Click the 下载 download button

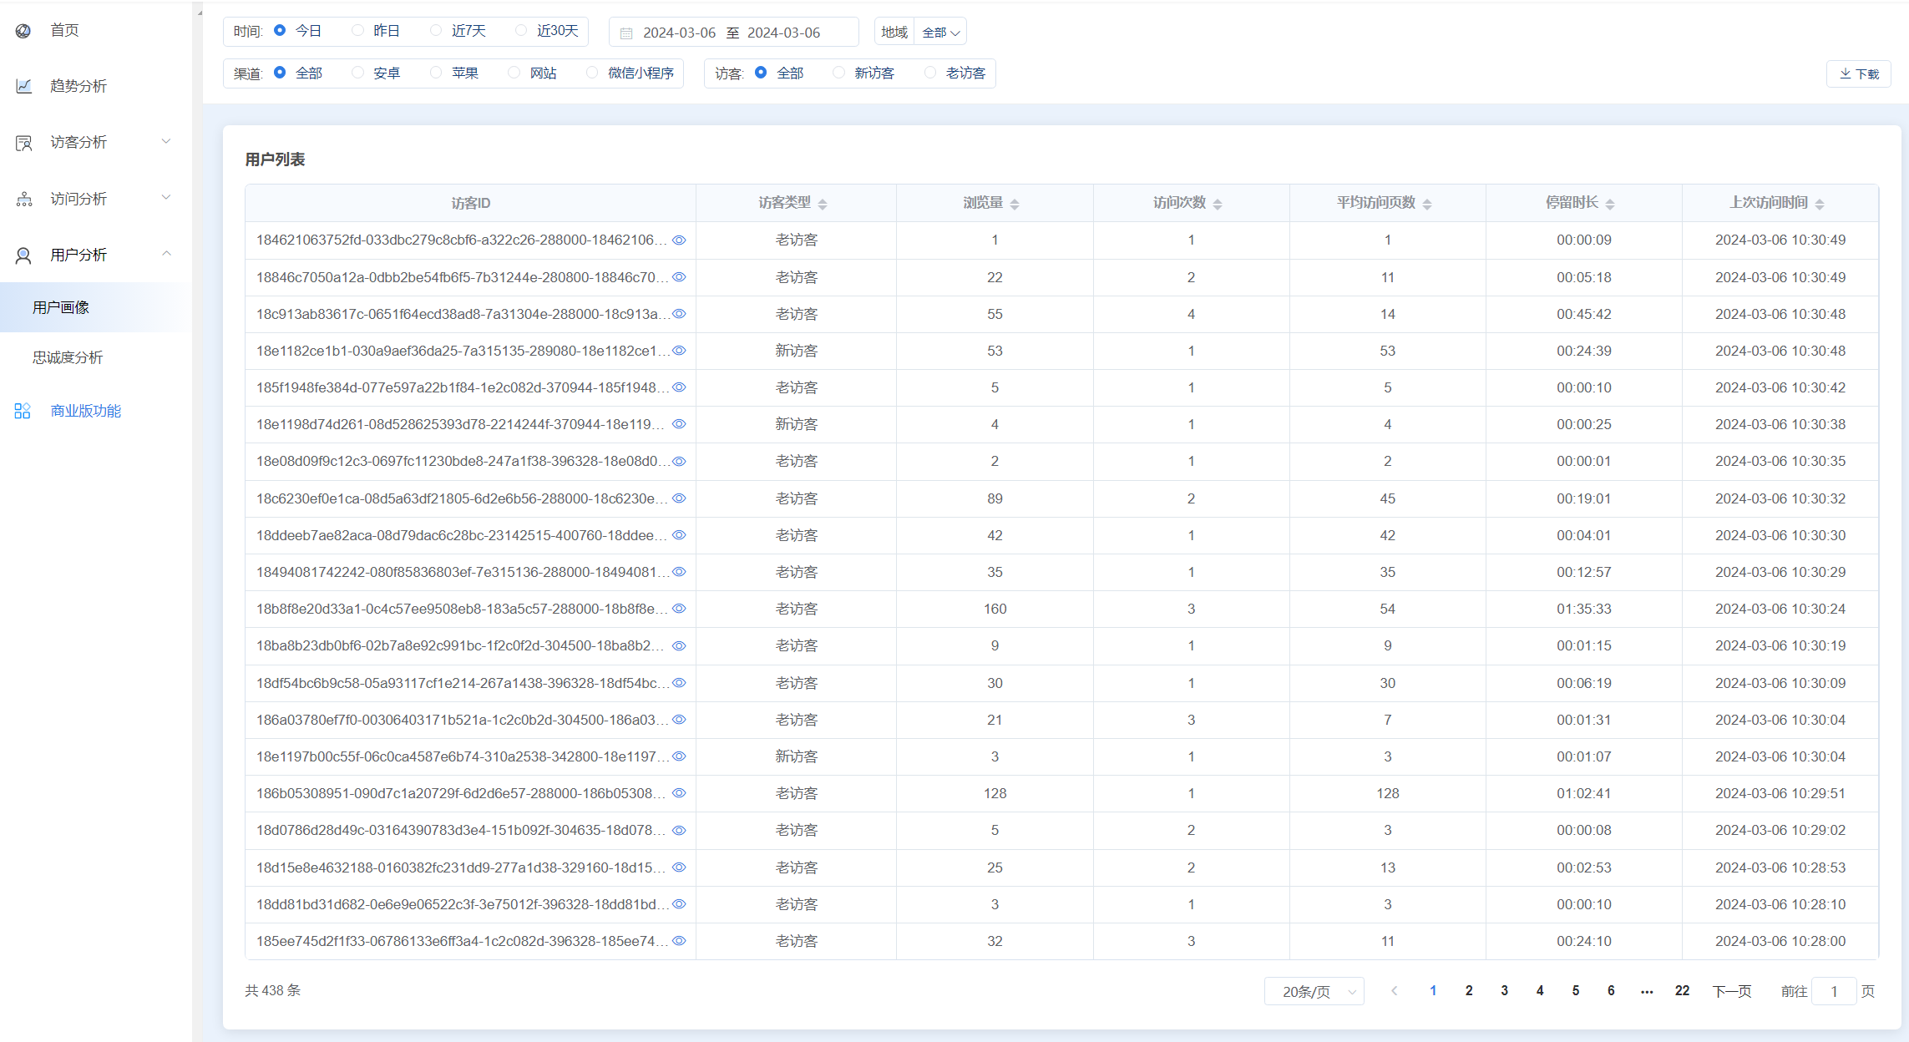pyautogui.click(x=1858, y=73)
